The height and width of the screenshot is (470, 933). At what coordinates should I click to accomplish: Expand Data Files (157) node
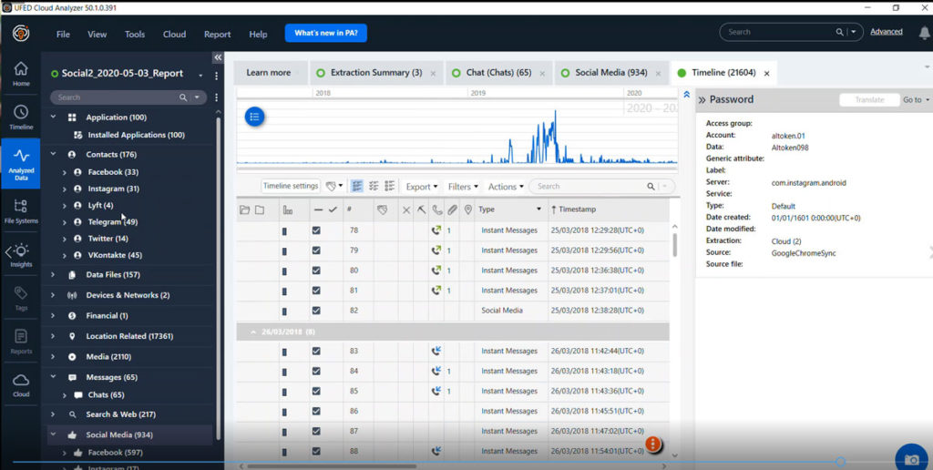click(53, 275)
